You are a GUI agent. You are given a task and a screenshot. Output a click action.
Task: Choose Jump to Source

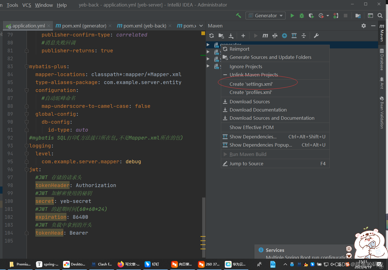(275, 164)
